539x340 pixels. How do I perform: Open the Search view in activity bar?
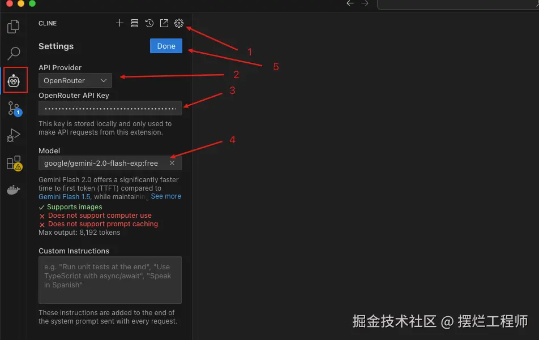pos(14,53)
